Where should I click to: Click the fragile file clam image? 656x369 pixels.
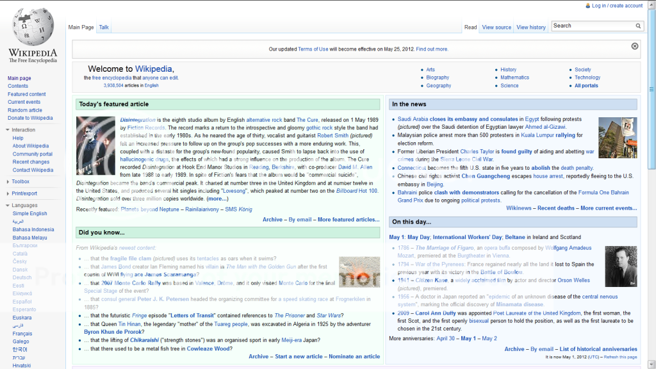point(359,272)
